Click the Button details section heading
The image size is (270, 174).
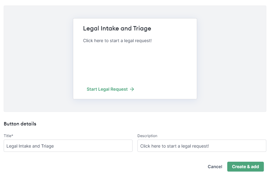(20, 124)
